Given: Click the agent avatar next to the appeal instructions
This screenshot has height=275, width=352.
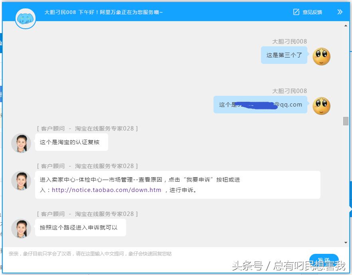Looking at the screenshot, I should coord(21,181).
